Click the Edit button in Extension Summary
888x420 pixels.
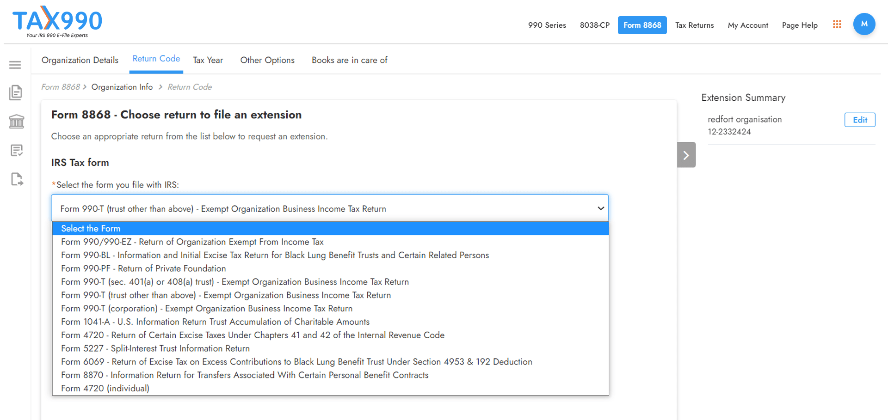tap(859, 120)
